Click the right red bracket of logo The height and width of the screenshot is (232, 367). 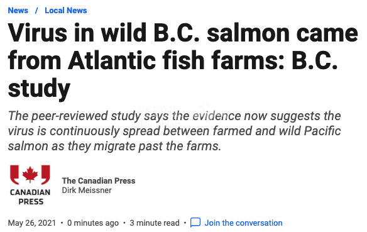[46, 175]
